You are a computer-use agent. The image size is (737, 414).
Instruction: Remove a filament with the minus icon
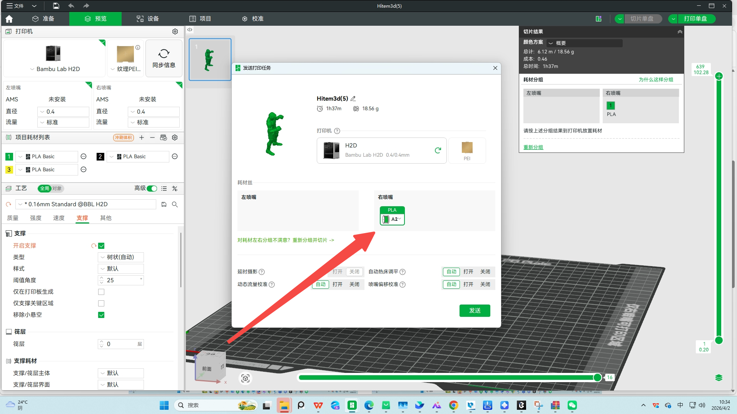coord(152,137)
